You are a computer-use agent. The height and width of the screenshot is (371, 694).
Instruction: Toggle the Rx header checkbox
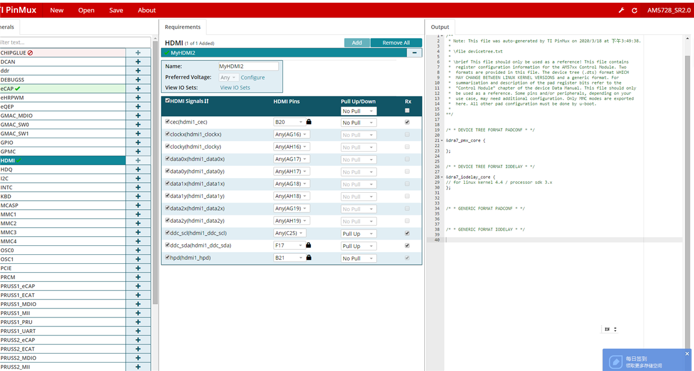pyautogui.click(x=407, y=111)
